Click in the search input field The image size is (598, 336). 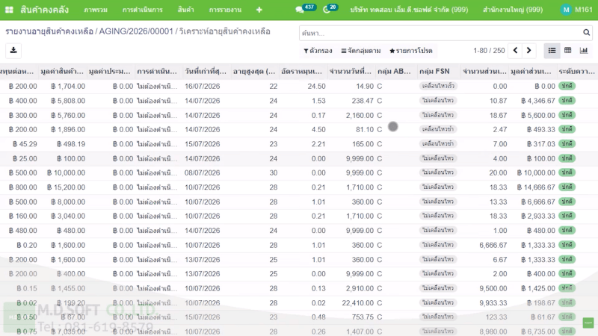441,33
